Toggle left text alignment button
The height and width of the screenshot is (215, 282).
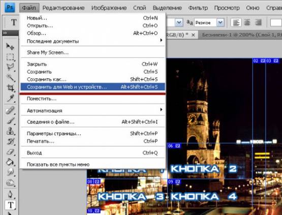[236, 23]
